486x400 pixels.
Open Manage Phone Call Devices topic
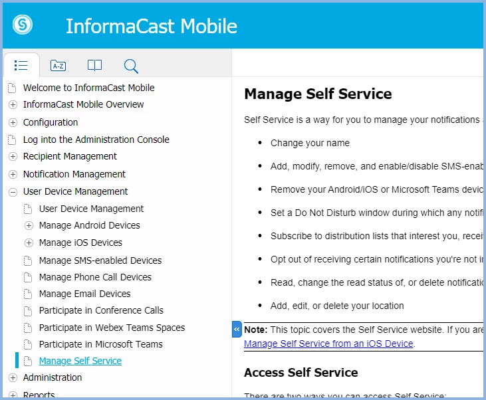point(95,277)
